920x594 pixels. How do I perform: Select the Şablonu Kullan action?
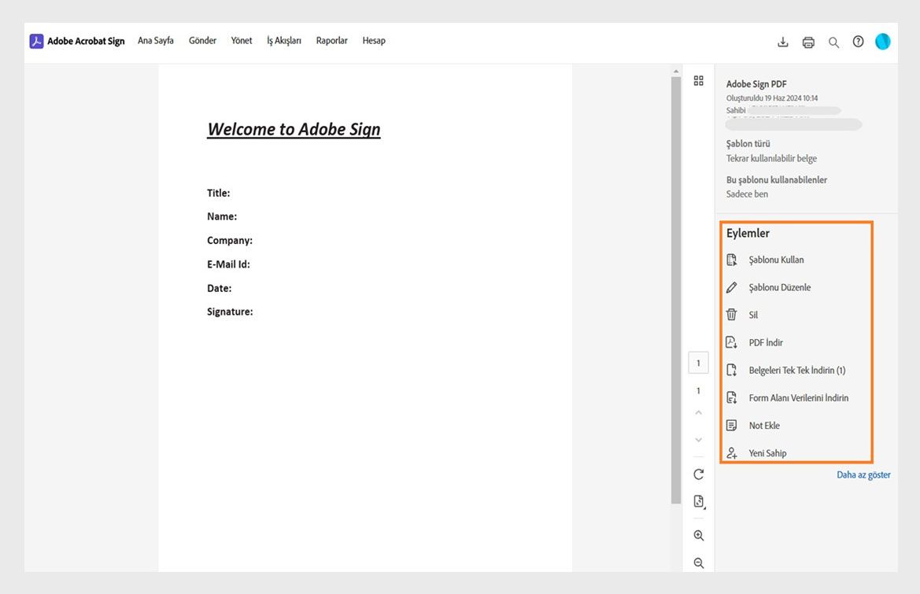coord(776,260)
